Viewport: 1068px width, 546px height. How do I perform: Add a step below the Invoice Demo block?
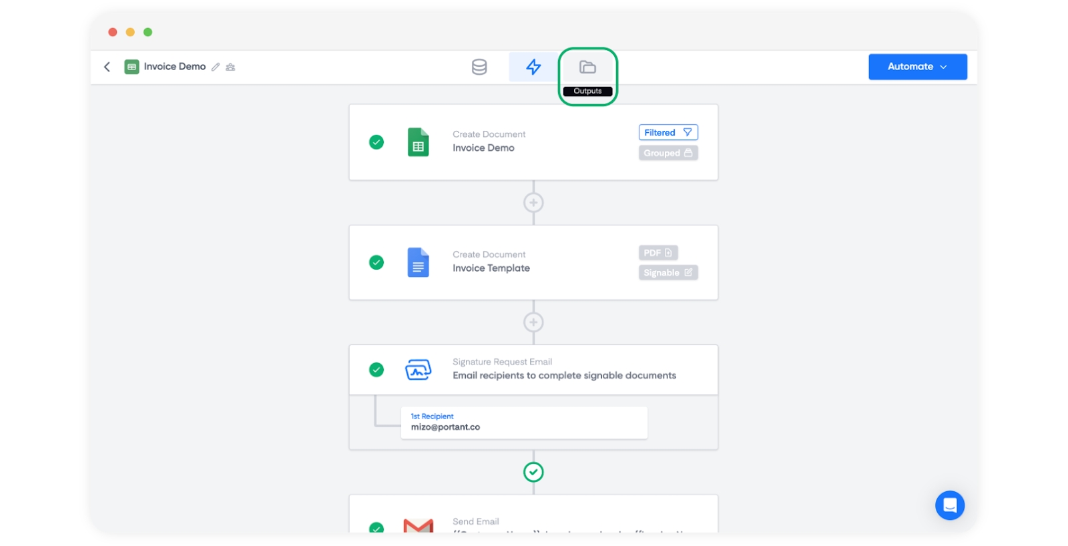point(533,202)
